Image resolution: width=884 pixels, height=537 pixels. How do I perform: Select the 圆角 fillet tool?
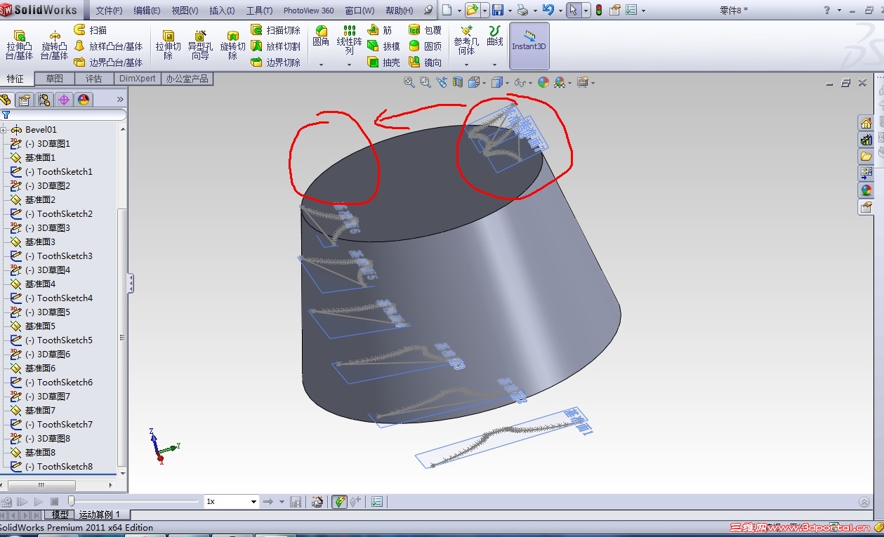(321, 36)
